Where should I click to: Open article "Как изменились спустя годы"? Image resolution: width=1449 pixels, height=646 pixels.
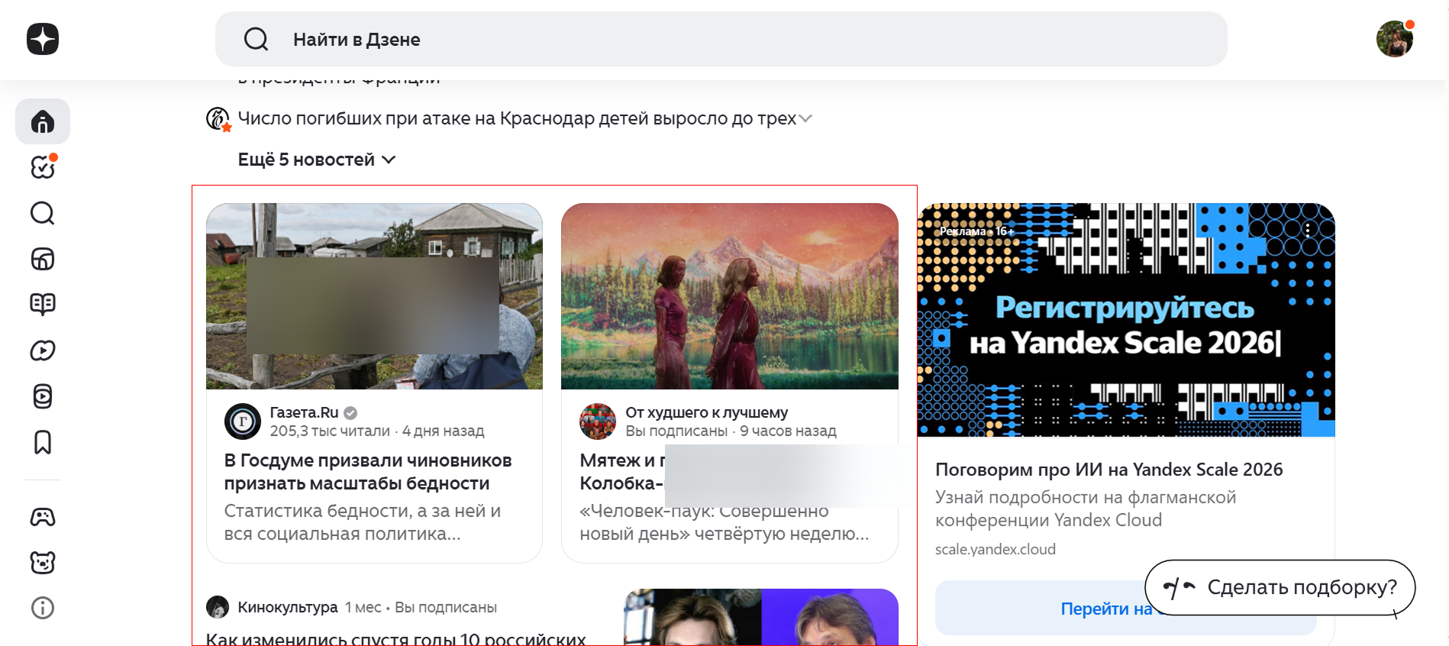pos(395,638)
